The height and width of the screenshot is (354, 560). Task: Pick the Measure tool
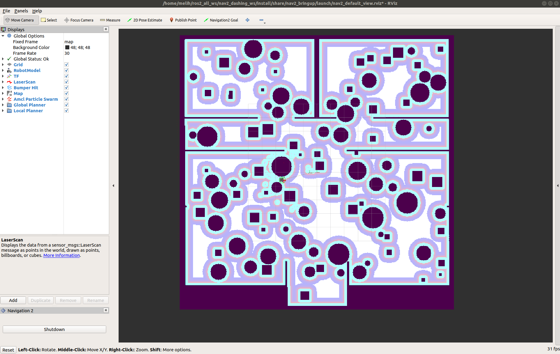(x=110, y=20)
